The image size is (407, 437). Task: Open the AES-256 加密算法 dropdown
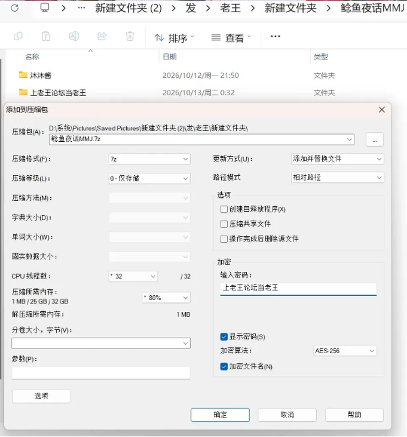345,350
